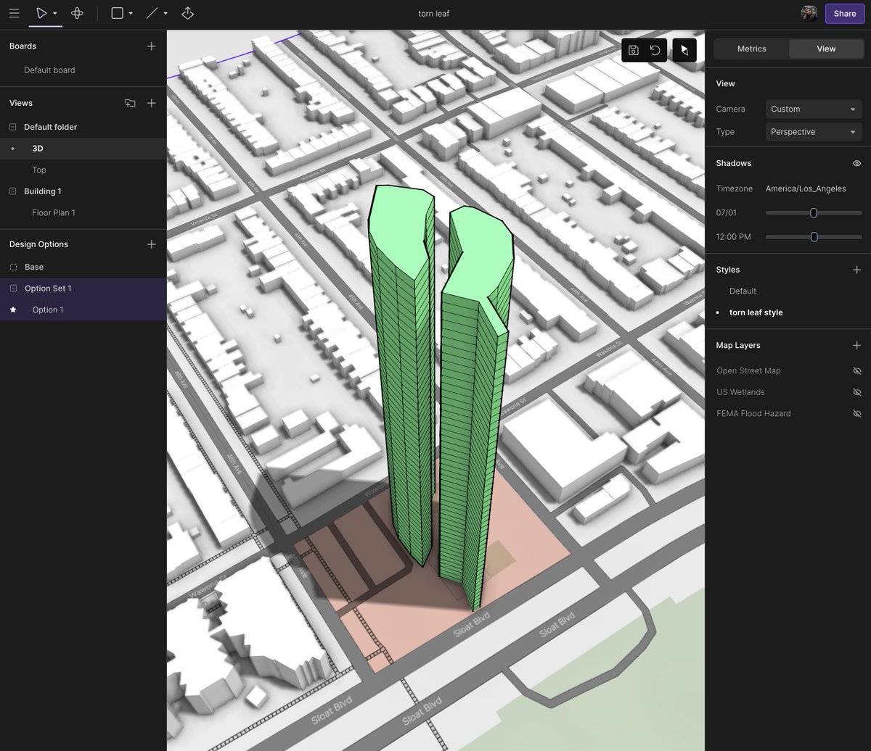Open rectangle tool dropdown arrow
Viewport: 871px width, 751px height.
click(131, 14)
